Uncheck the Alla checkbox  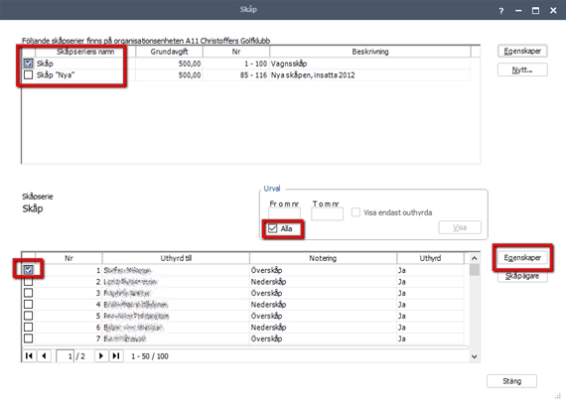(272, 228)
